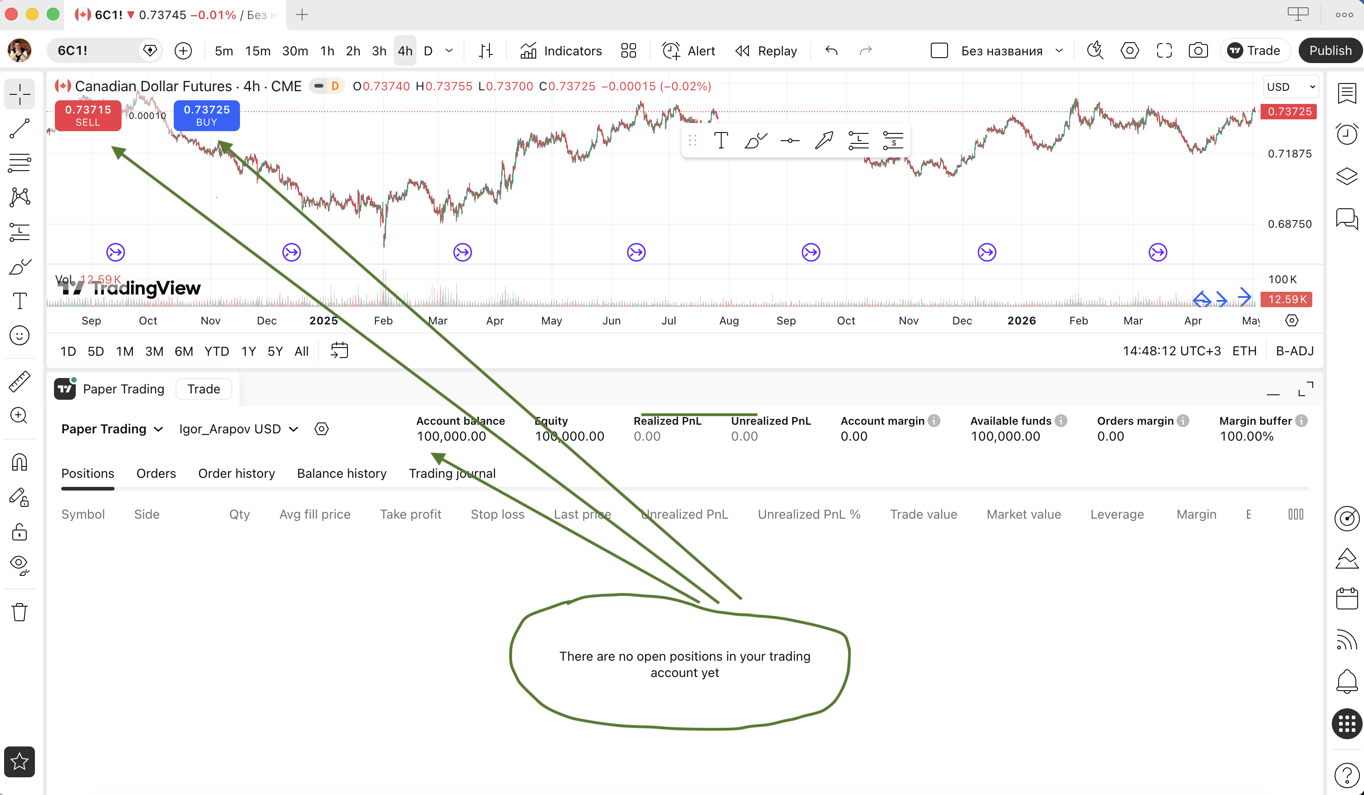Open chats icon in right sidebar
Viewport: 1364px width, 795px height.
(1346, 219)
